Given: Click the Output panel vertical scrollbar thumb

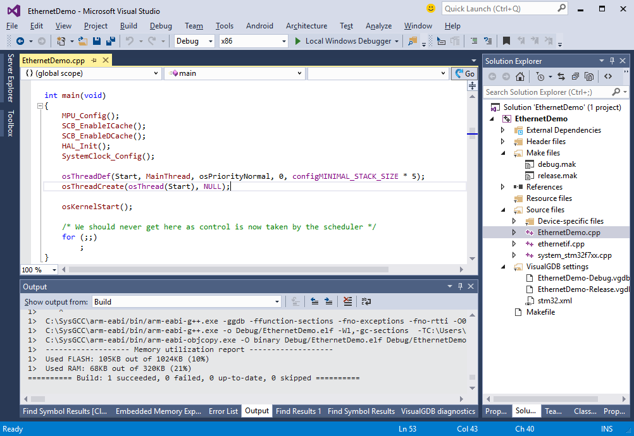Looking at the screenshot, I should [472, 377].
